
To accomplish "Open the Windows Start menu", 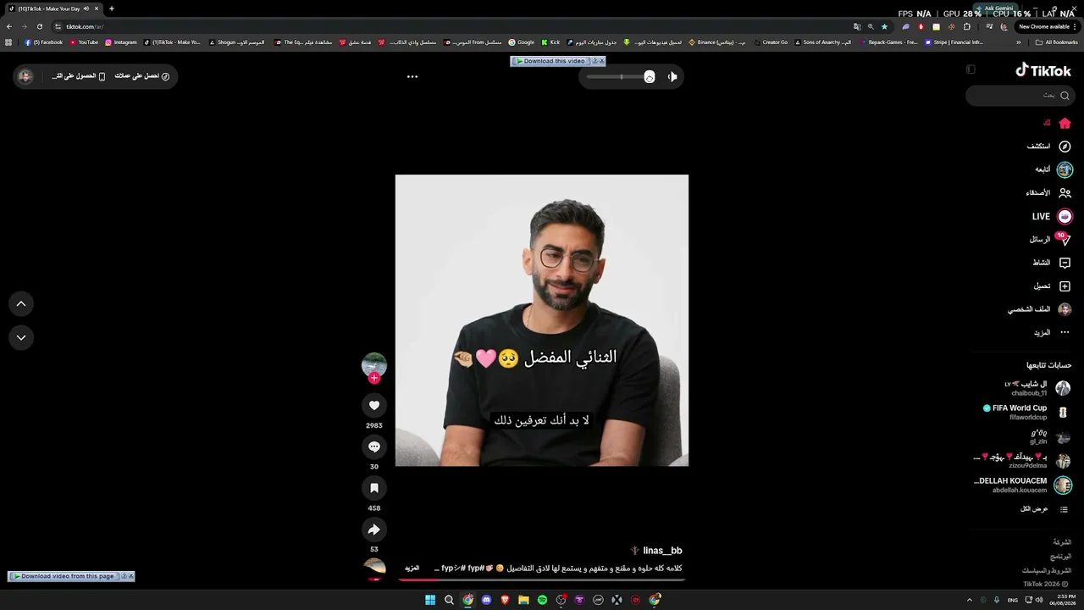I will click(430, 600).
